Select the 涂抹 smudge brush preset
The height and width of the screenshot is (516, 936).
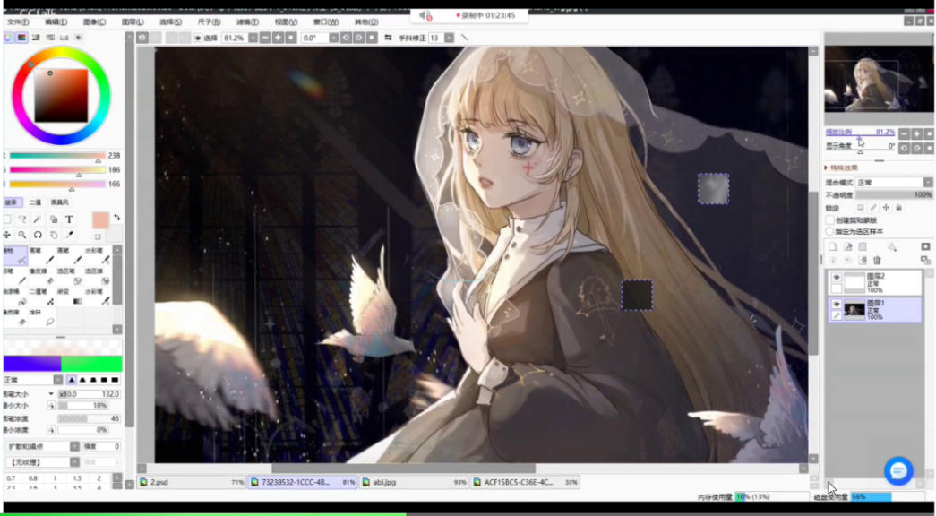coord(42,317)
